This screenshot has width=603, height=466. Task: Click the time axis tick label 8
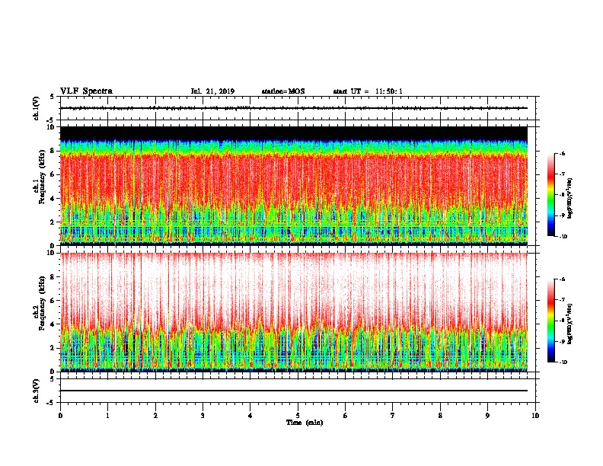tap(440, 416)
